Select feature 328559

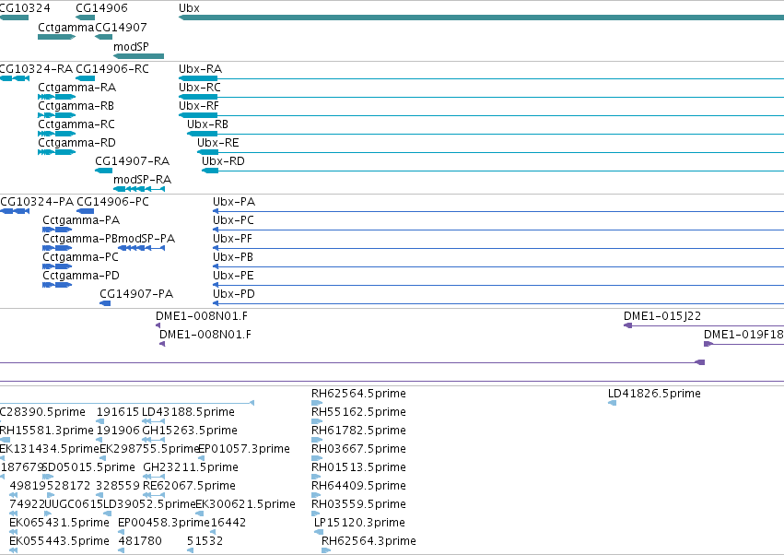coord(99,495)
